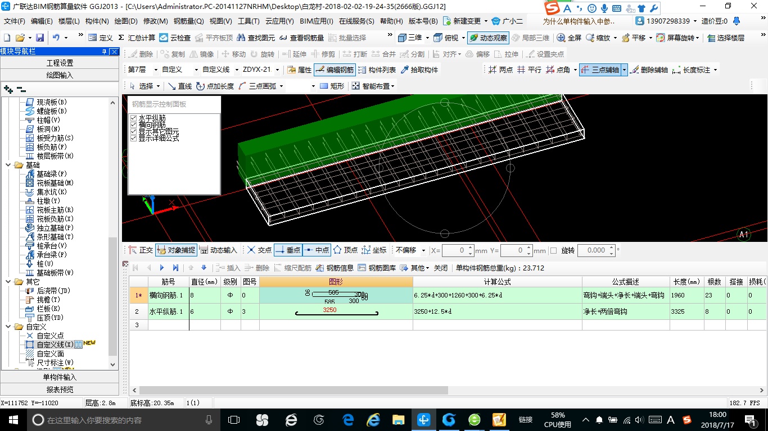Open the 文件(F) menu

click(x=15, y=21)
